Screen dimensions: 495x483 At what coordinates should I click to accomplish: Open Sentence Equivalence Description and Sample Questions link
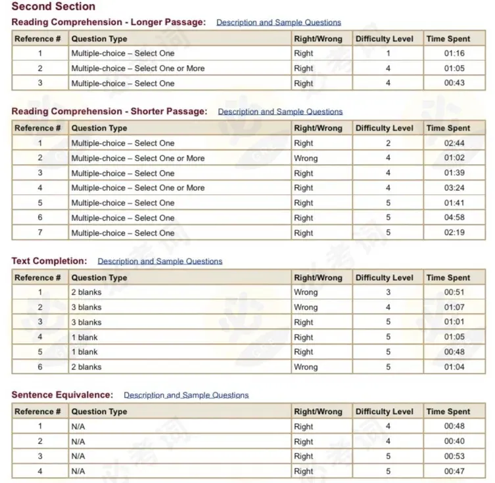tap(186, 395)
